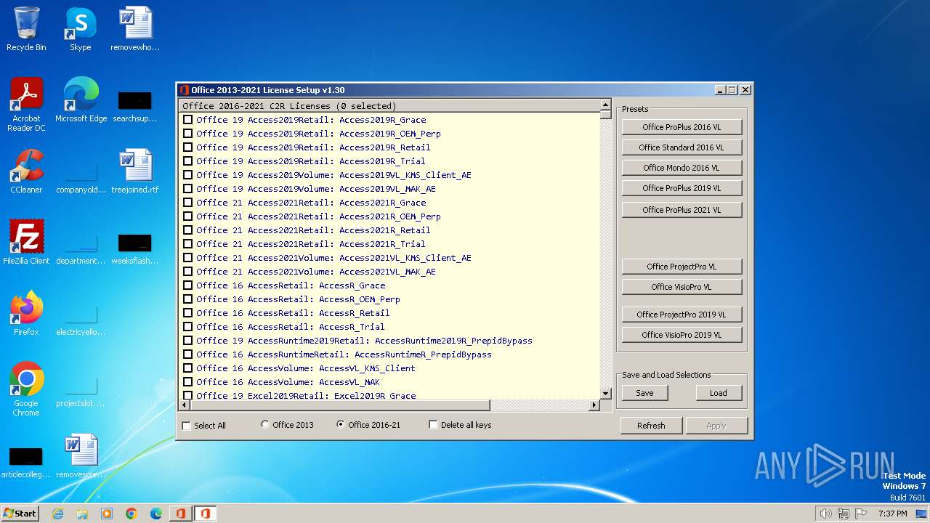Select the Excel2019R_Grace license row text
Screen dimensions: 930x523
(306, 396)
